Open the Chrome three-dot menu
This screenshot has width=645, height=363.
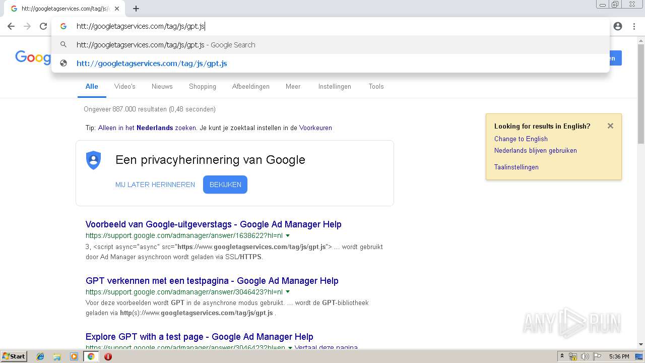click(x=634, y=26)
